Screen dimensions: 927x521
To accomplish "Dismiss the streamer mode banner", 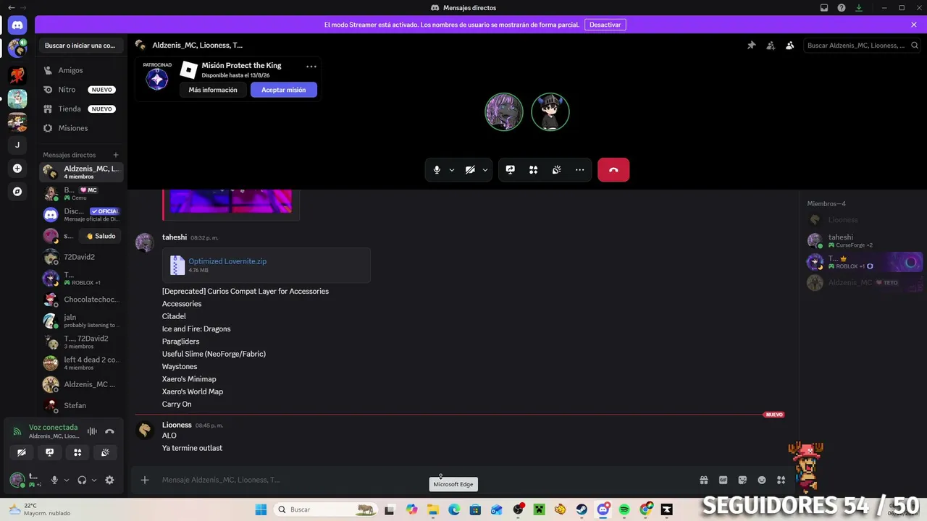I will 914,25.
